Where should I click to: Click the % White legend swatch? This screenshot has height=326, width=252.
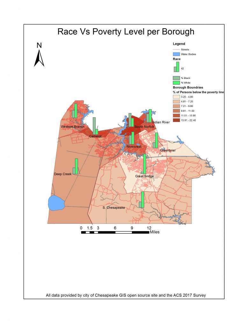click(x=176, y=82)
